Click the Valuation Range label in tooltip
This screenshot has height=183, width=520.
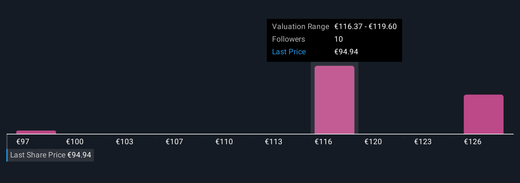pyautogui.click(x=301, y=27)
